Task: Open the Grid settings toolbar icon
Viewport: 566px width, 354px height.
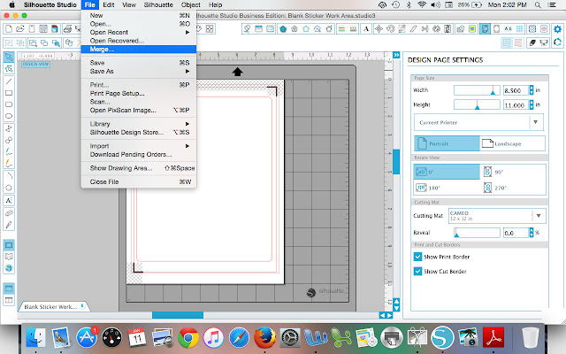Action: click(519, 29)
